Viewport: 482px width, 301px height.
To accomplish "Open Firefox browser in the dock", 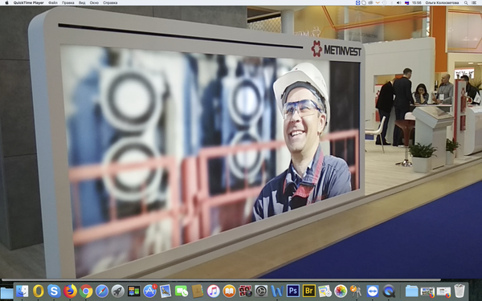I will coord(70,291).
